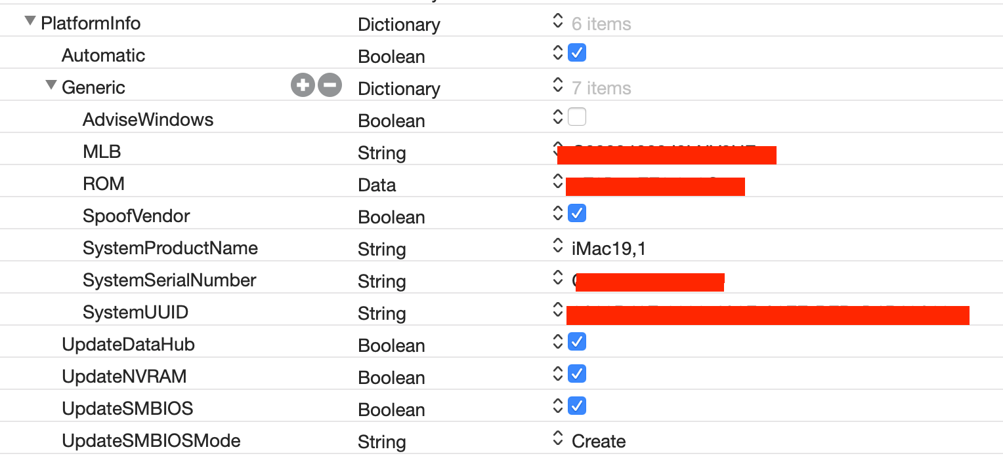Screen dimensions: 1003x460
Task: Uncheck the SpoofVendor checkbox
Action: click(577, 213)
